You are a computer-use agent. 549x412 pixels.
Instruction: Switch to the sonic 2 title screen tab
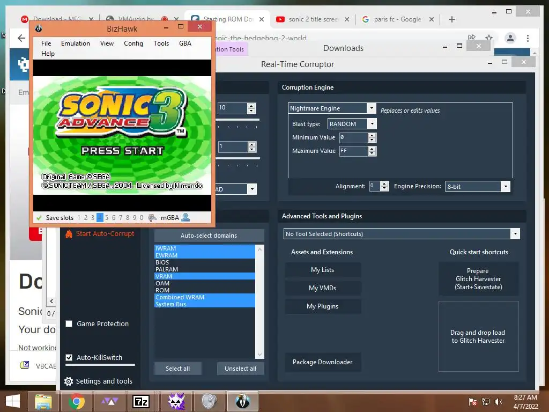(x=311, y=19)
